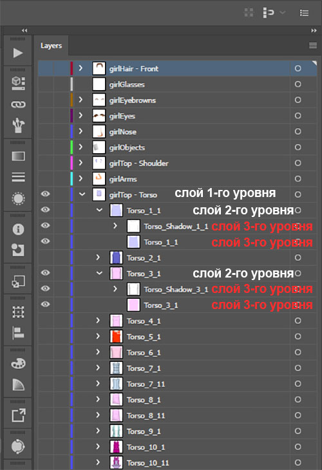This screenshot has height=470, width=322.
Task: Toggle eye of Torso_3_1 object below Torso_Shadow_3_1
Action: click(45, 305)
